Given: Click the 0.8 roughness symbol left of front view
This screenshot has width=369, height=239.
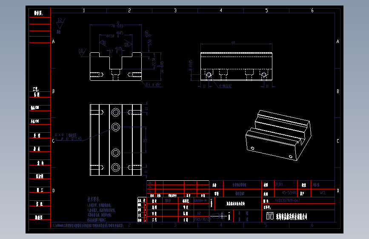Looking at the screenshot, I should 82,52.
